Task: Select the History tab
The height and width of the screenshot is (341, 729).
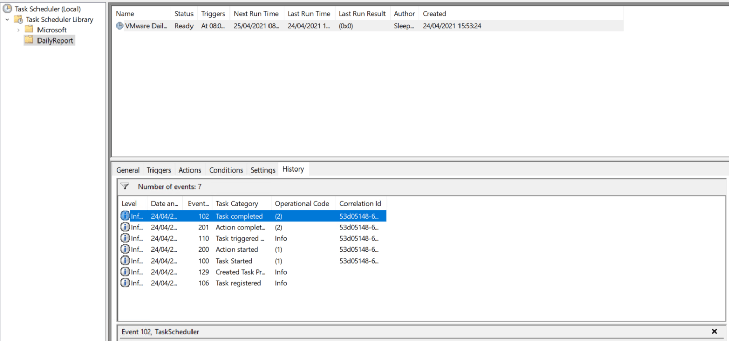Action: tap(293, 169)
